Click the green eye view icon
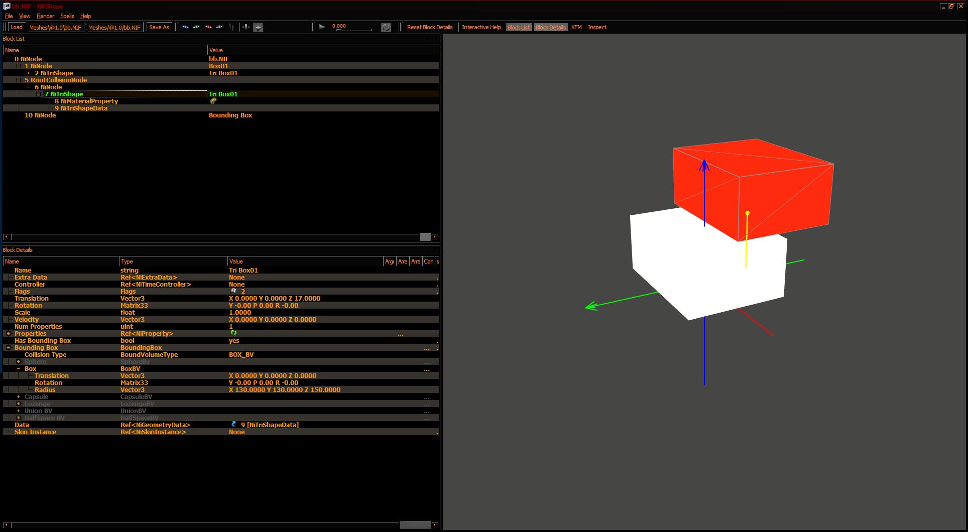The height and width of the screenshot is (532, 968). [196, 27]
